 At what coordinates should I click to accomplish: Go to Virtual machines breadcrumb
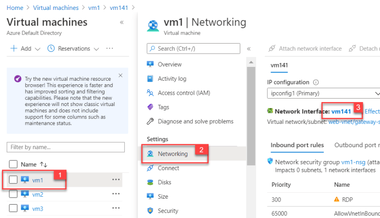[56, 8]
